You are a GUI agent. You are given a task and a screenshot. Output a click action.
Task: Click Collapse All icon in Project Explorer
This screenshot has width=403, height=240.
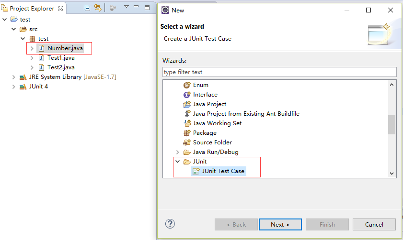[87, 8]
